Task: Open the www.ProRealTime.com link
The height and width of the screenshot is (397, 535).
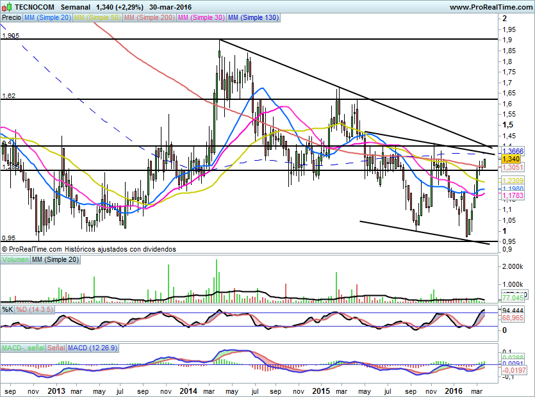Action: pyautogui.click(x=490, y=6)
